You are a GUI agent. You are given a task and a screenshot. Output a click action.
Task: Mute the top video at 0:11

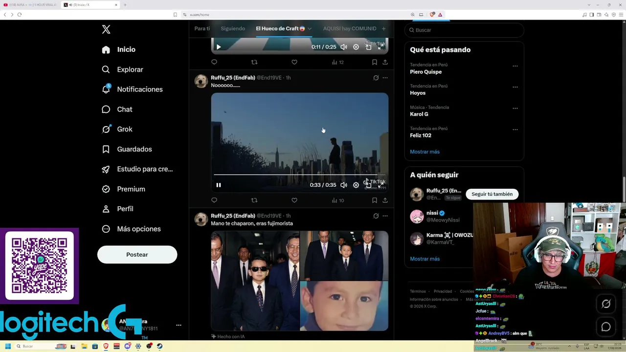[344, 47]
